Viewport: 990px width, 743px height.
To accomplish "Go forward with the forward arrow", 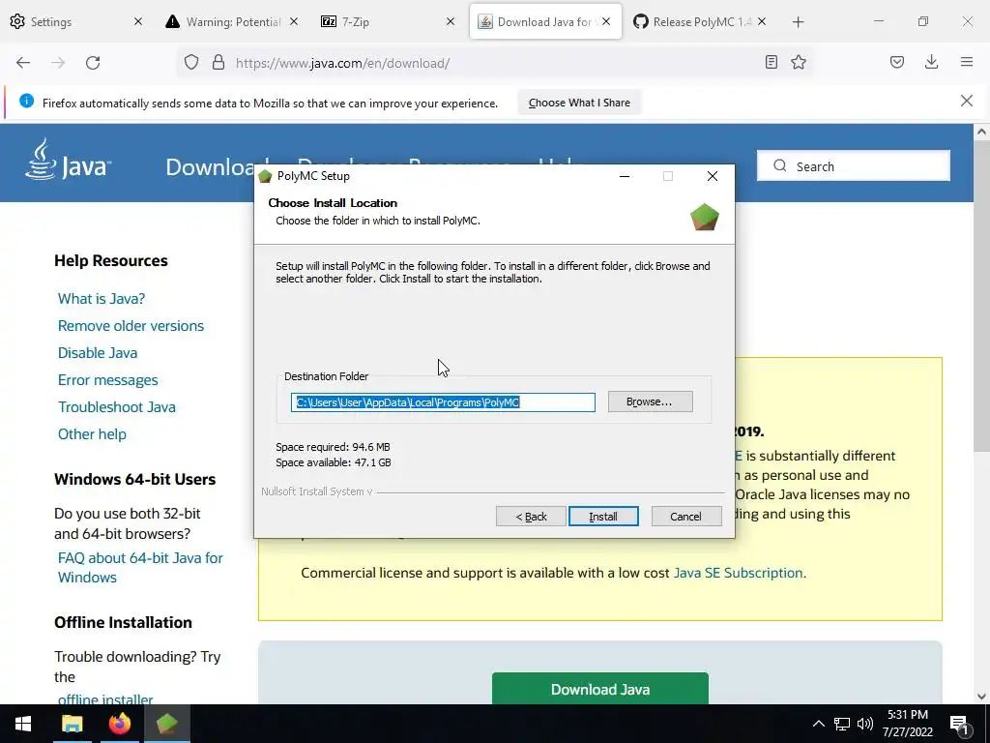I will pos(58,63).
